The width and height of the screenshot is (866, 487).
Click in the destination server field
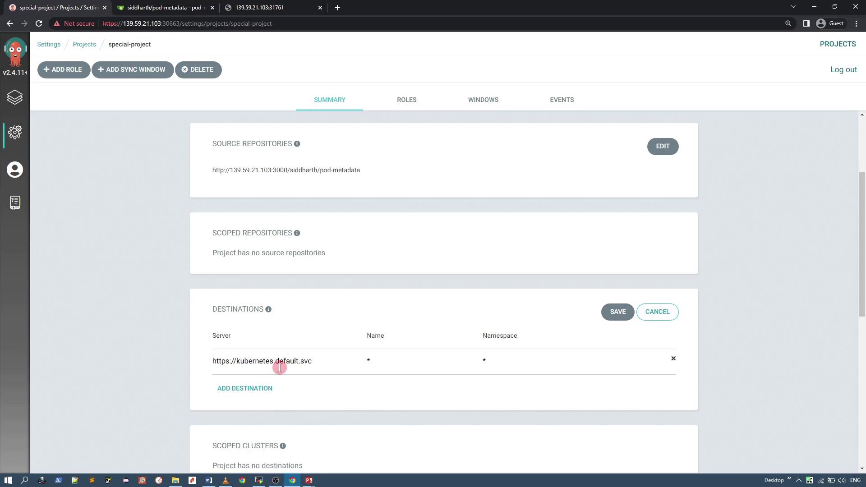click(284, 361)
